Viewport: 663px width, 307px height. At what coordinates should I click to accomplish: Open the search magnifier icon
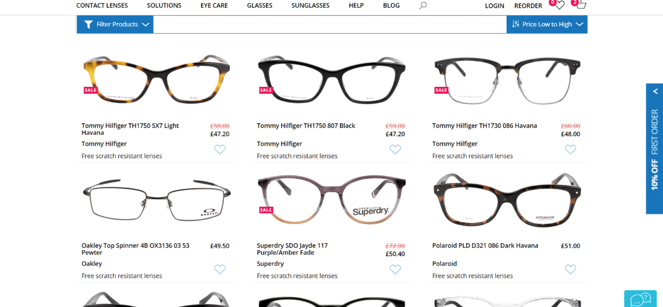coord(423,6)
